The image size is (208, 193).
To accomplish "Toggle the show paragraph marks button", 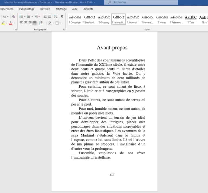I will (62, 17).
